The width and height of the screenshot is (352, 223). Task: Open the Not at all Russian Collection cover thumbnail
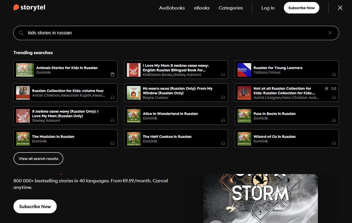[244, 93]
